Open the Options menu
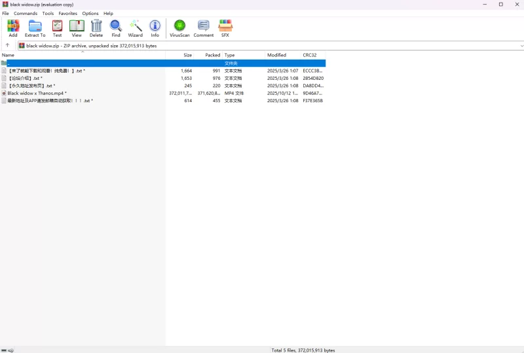The image size is (524, 353). (x=90, y=13)
